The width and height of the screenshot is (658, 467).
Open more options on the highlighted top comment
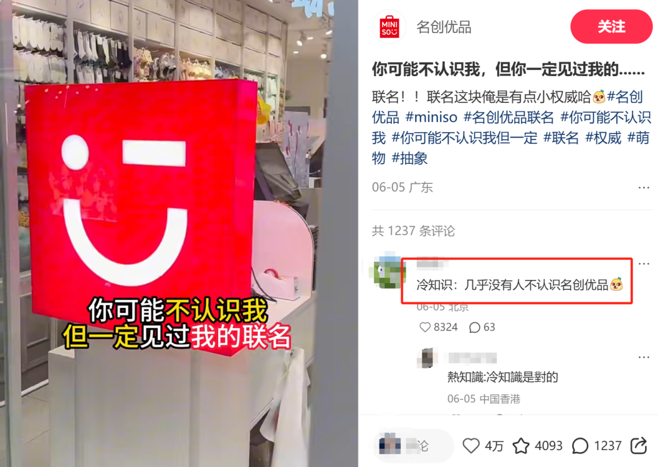(644, 264)
